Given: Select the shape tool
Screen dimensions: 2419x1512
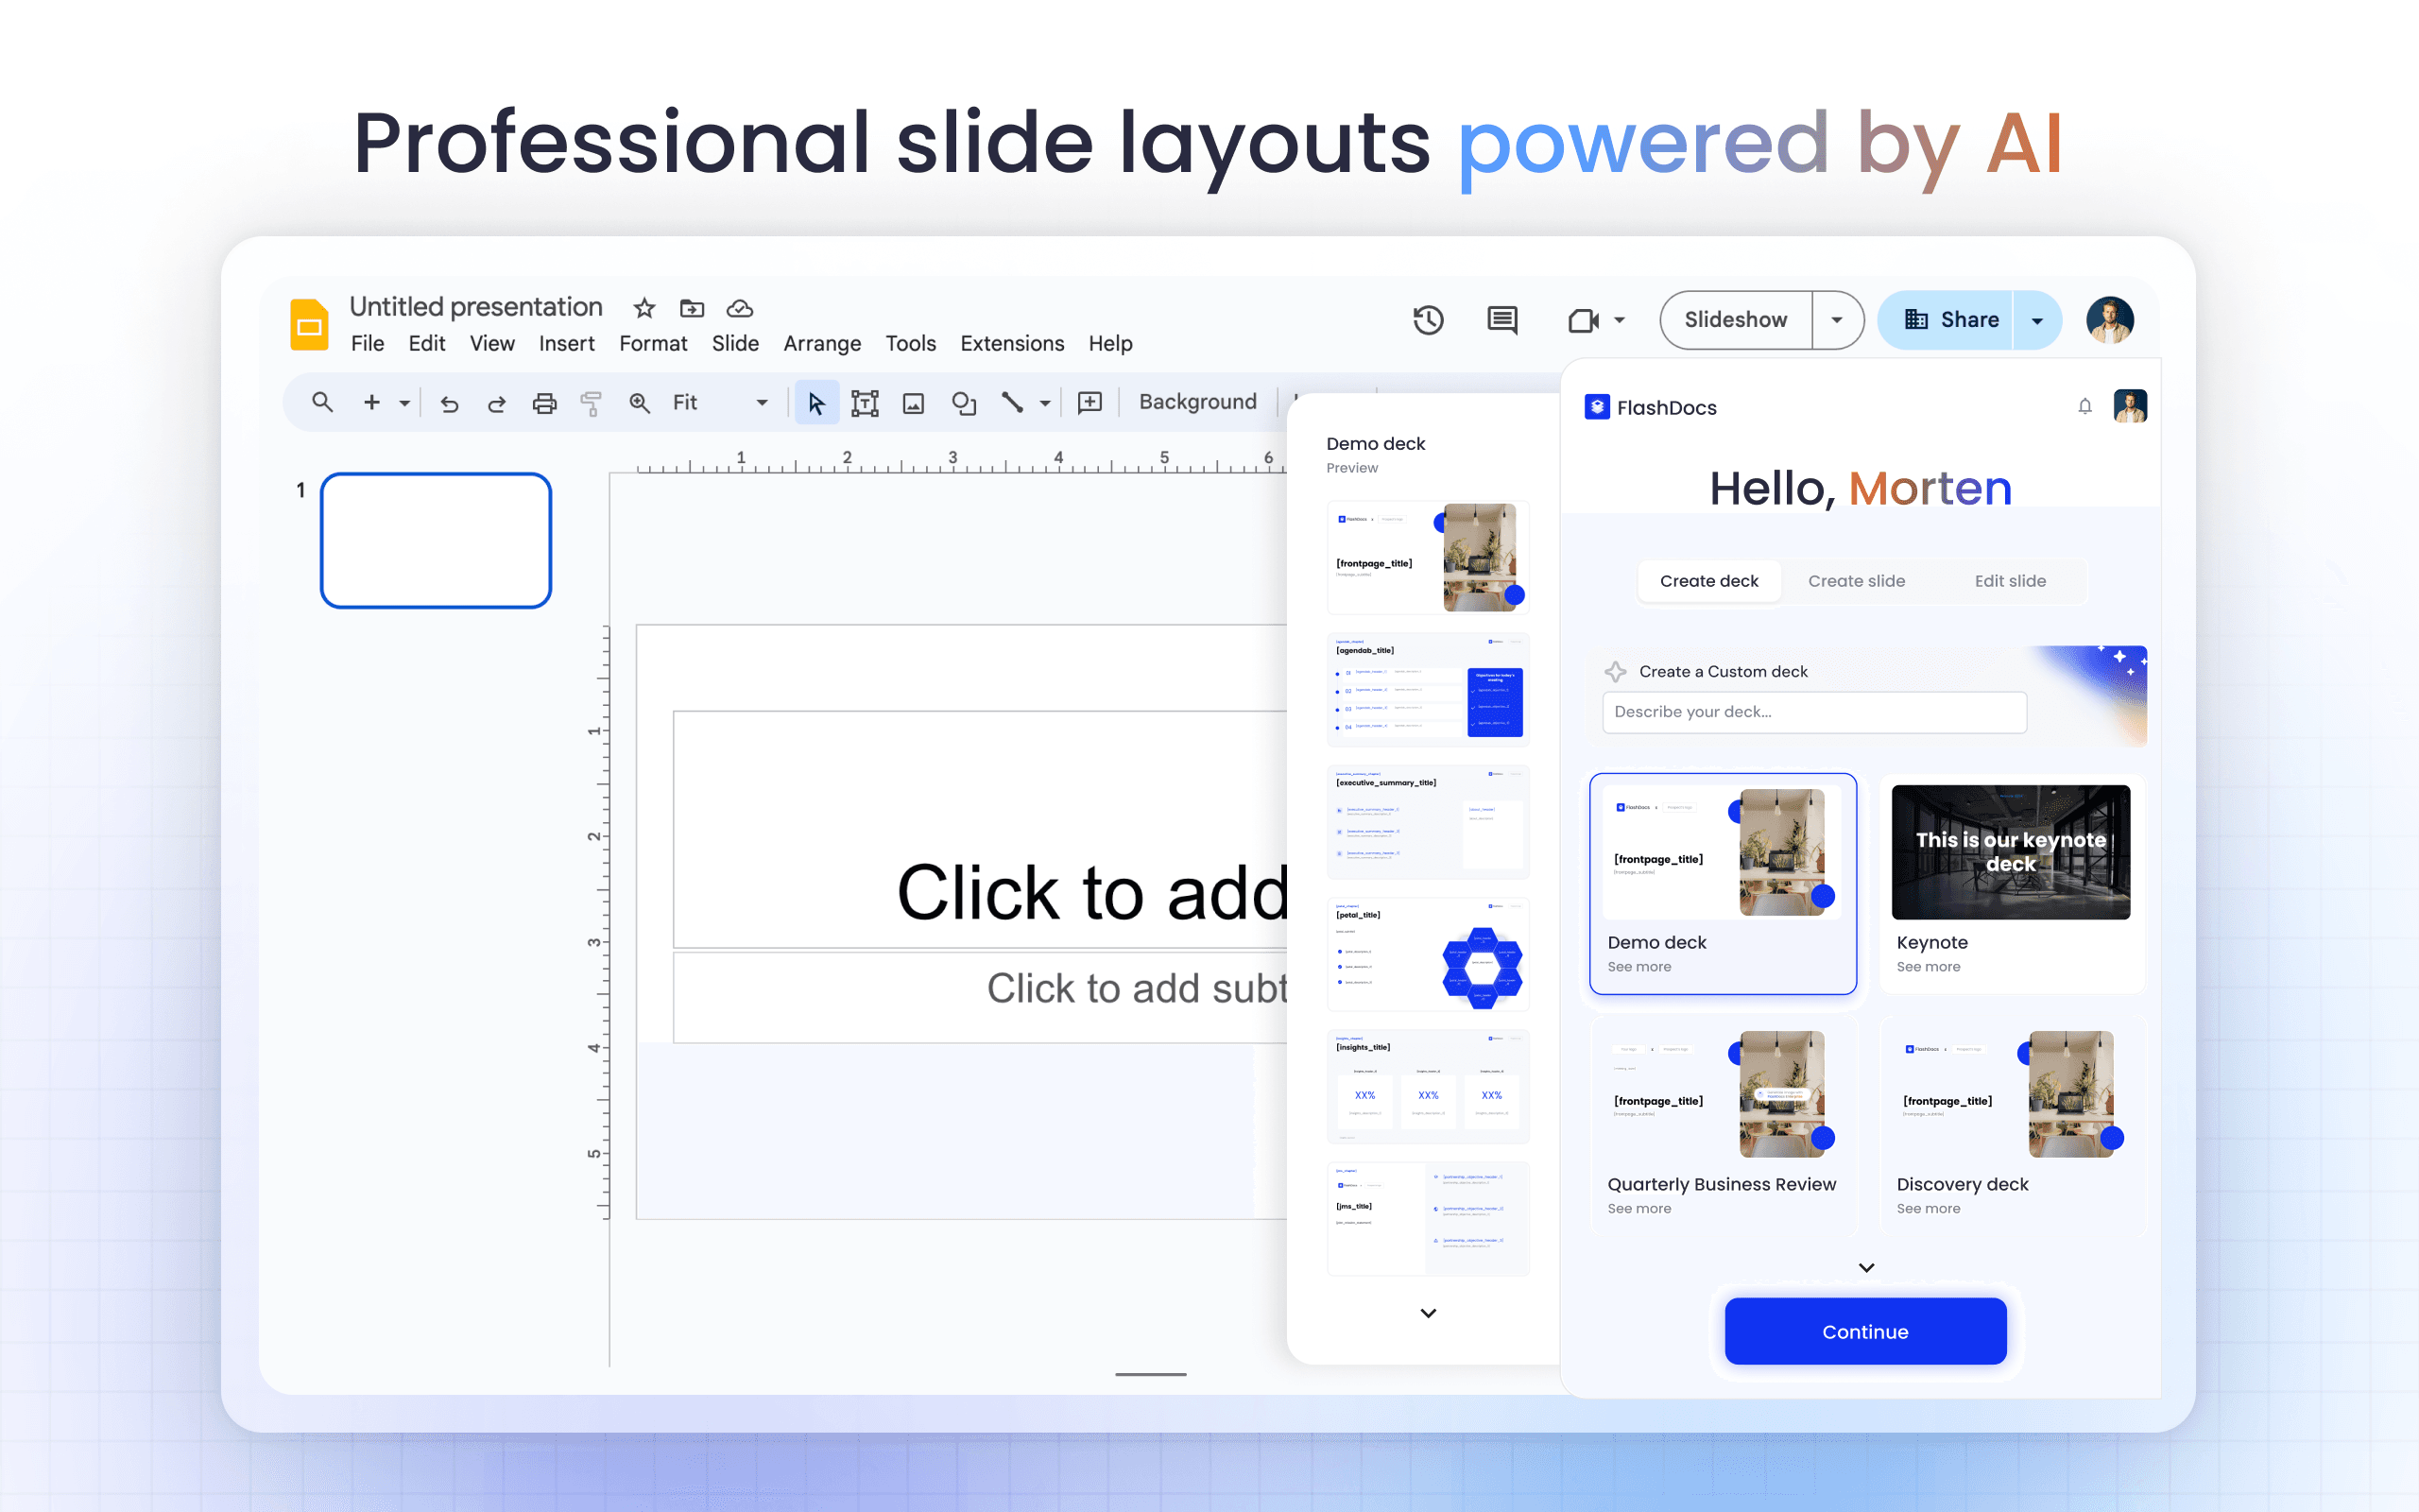Looking at the screenshot, I should coord(963,402).
